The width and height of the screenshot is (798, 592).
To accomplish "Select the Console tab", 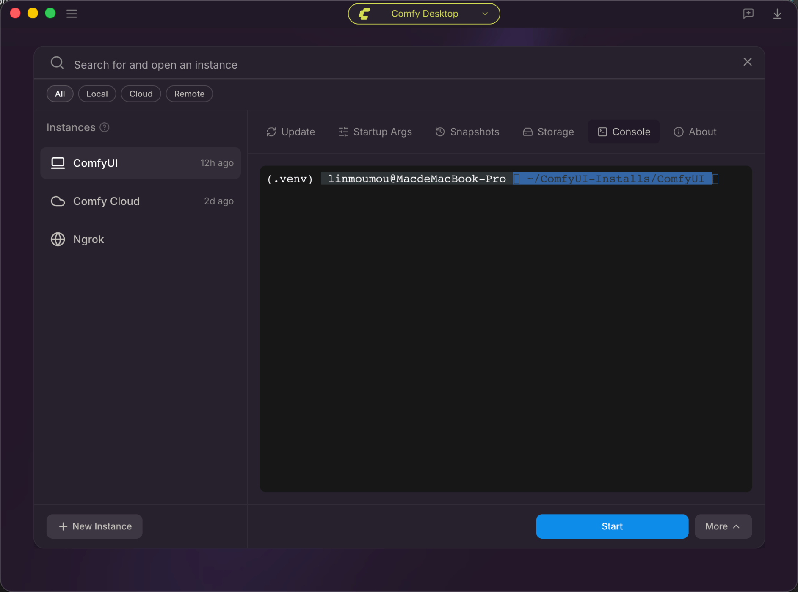I will [624, 132].
